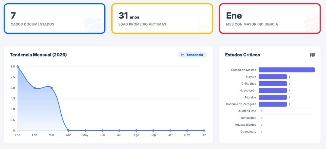Screen dimensions: 326x149
Task: Click the 31 años value
Action: tap(129, 16)
